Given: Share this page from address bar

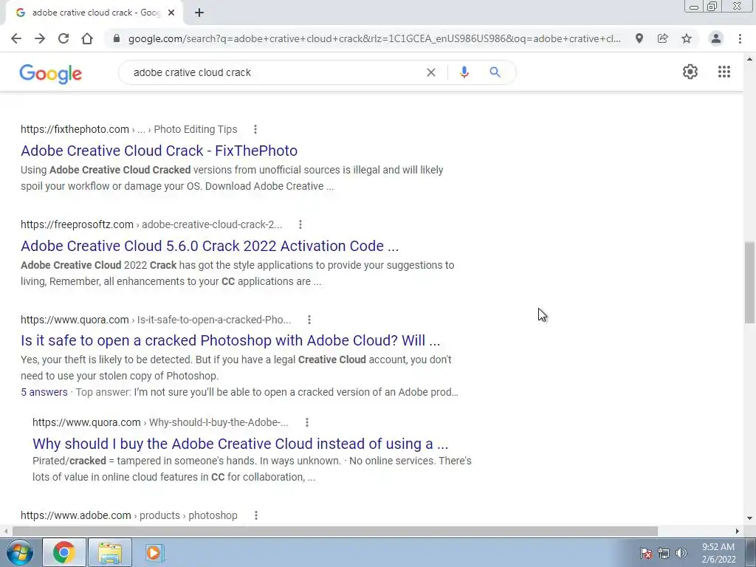Looking at the screenshot, I should (x=663, y=38).
